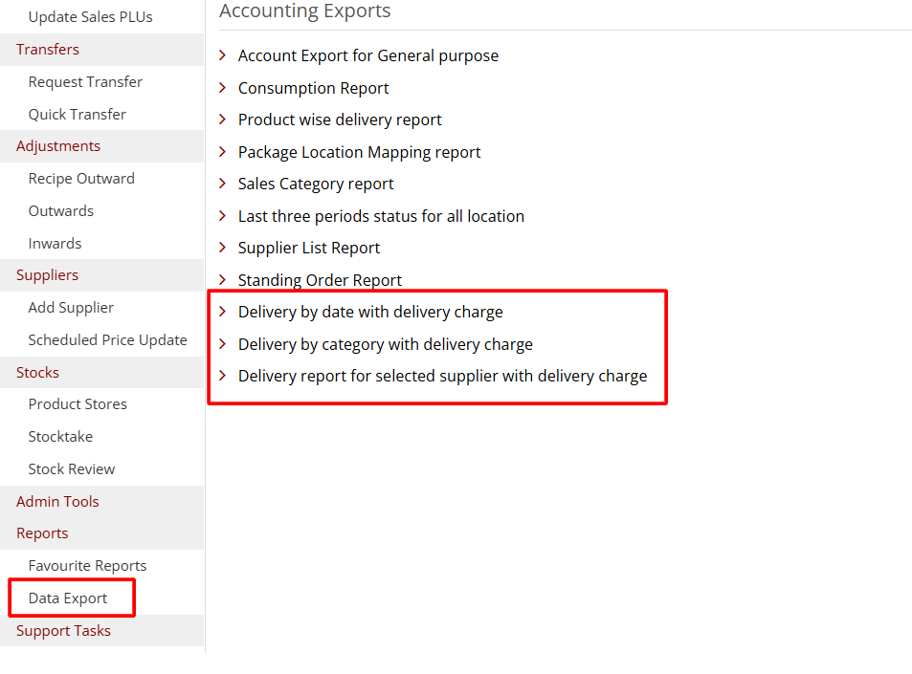Expand arrow beside Product wise delivery report
The height and width of the screenshot is (674, 912).
(x=223, y=120)
